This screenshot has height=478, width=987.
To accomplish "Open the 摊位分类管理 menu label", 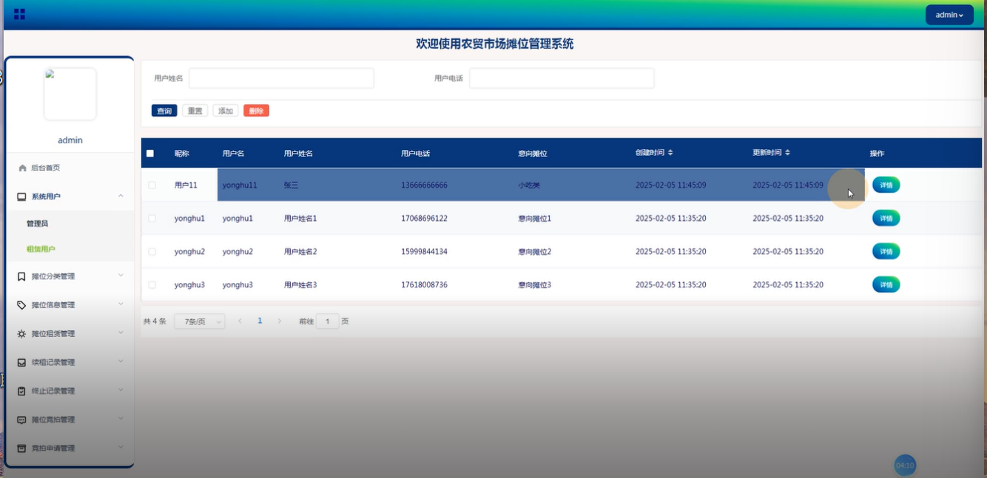I will 53,276.
